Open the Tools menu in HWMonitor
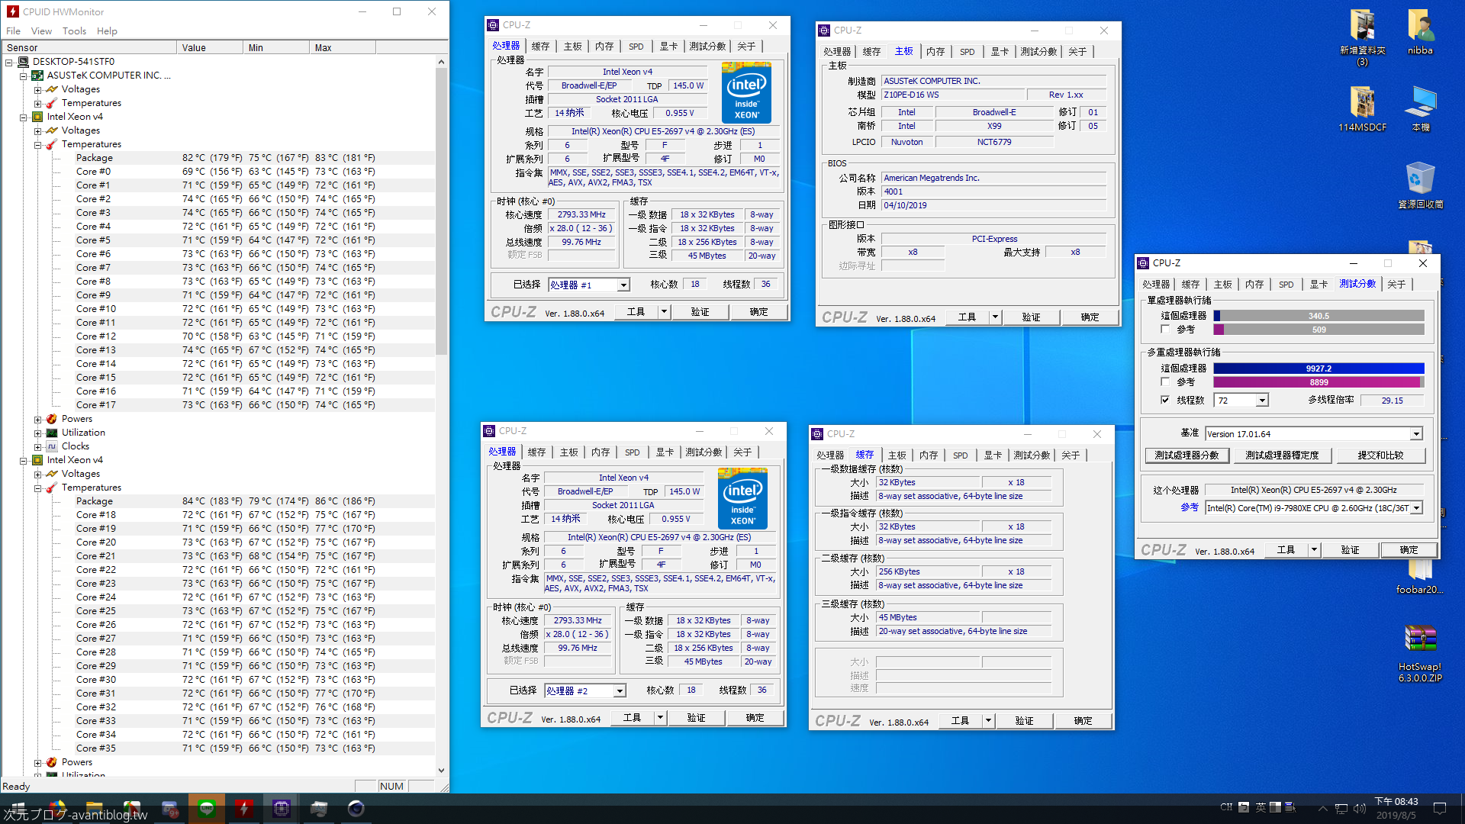 (74, 31)
